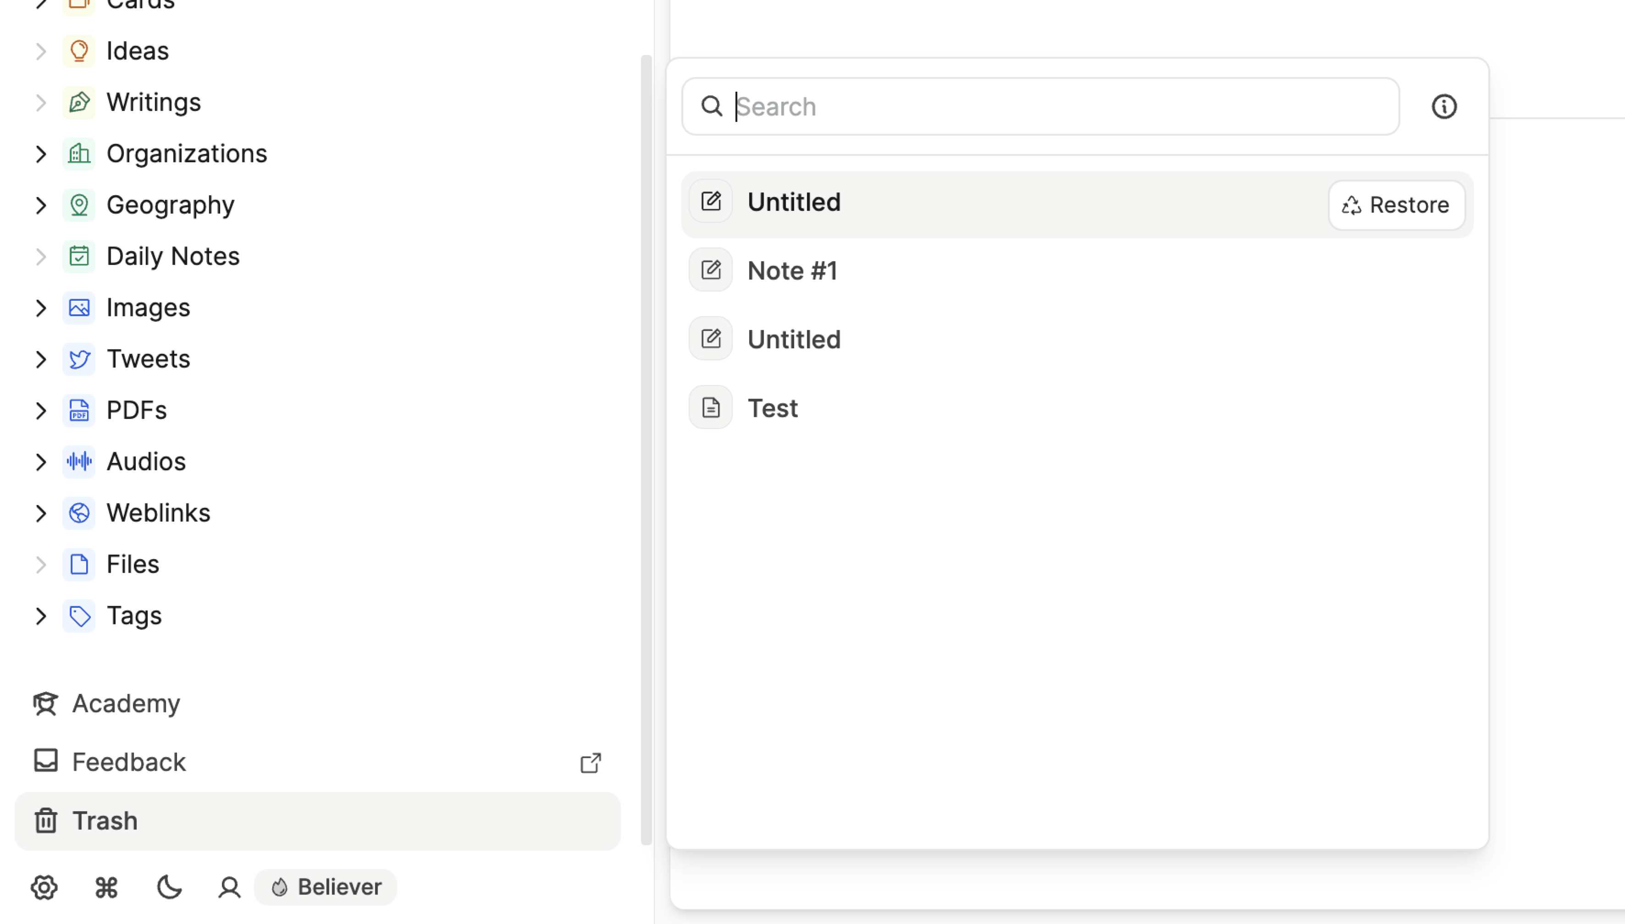Image resolution: width=1625 pixels, height=924 pixels.
Task: Click the command shortcut icon
Action: 106,887
